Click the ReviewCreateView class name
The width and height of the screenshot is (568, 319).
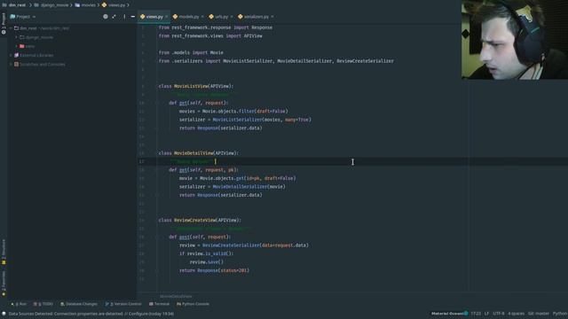point(195,220)
